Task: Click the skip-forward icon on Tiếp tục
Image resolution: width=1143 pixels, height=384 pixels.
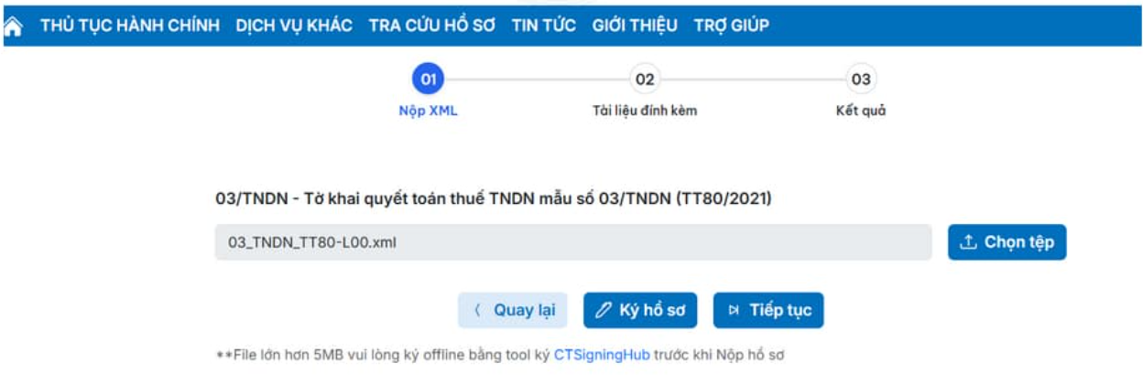Action: pyautogui.click(x=734, y=310)
